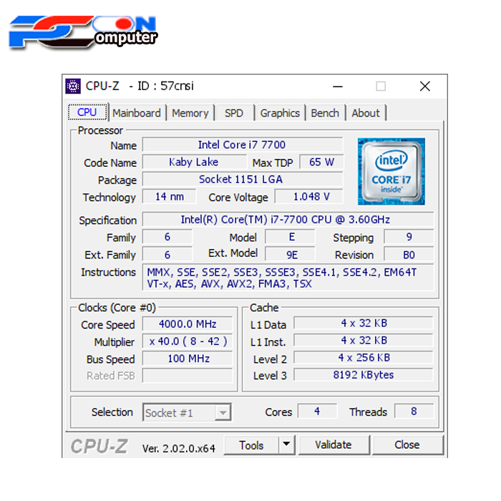Click the Package value Socket 1151 LGA

(242, 179)
